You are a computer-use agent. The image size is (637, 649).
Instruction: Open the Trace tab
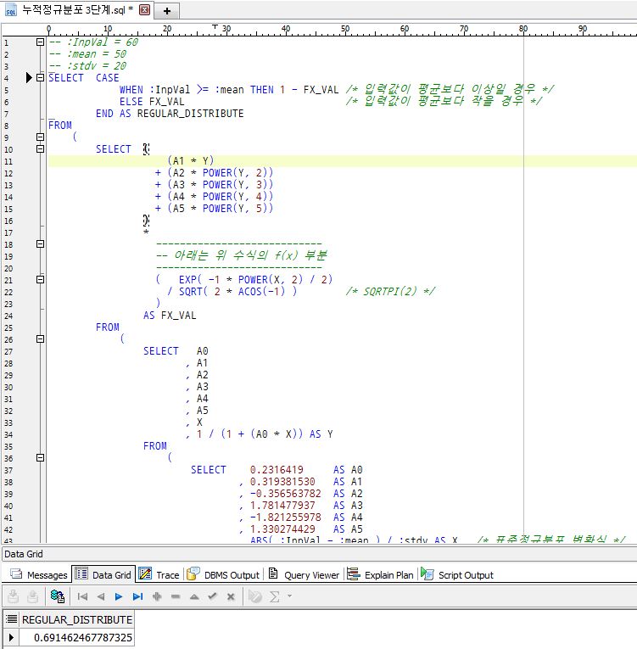coord(159,574)
